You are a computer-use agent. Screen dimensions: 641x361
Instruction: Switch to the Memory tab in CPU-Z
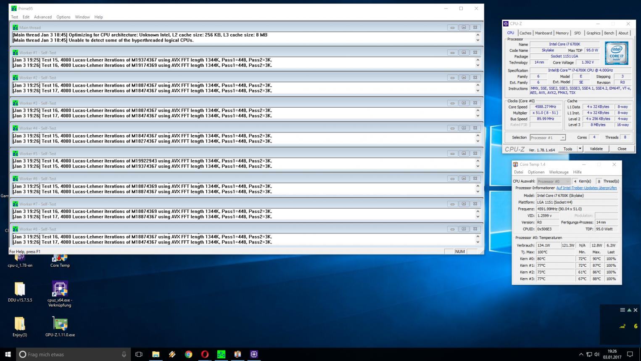pyautogui.click(x=562, y=33)
